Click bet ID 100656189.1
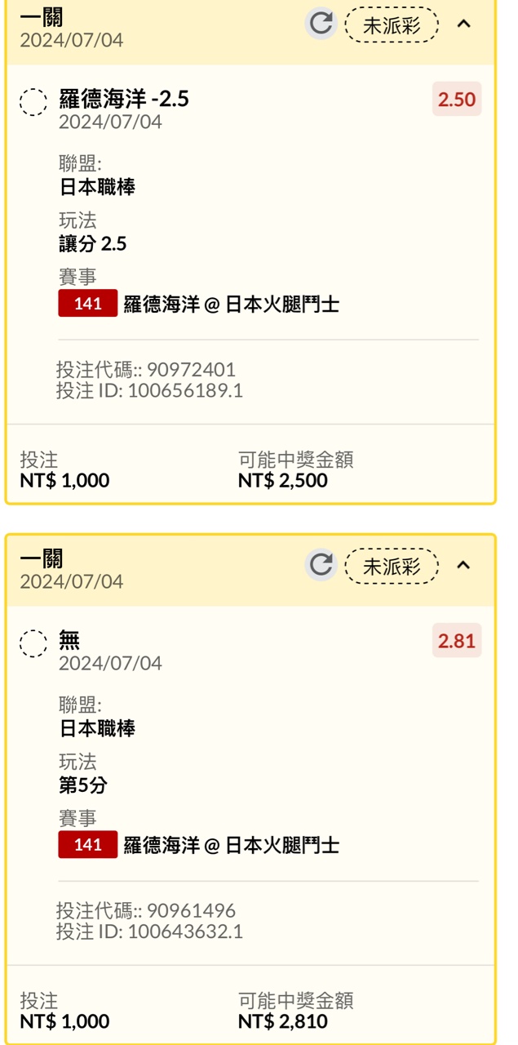Image resolution: width=518 pixels, height=1045 pixels. (184, 390)
